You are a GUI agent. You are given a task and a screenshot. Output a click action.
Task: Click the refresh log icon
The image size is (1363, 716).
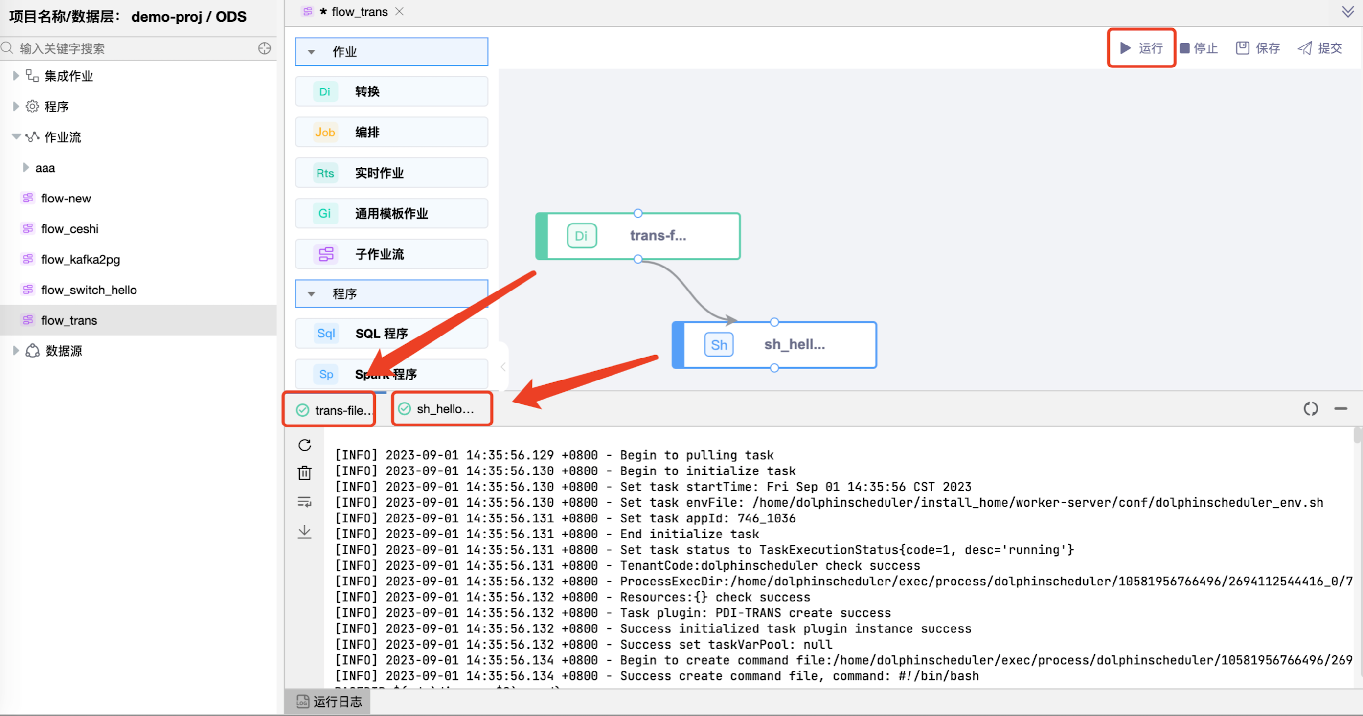point(305,445)
